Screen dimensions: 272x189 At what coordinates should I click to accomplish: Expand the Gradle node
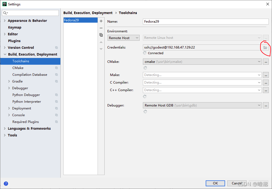pyautogui.click(x=9, y=81)
